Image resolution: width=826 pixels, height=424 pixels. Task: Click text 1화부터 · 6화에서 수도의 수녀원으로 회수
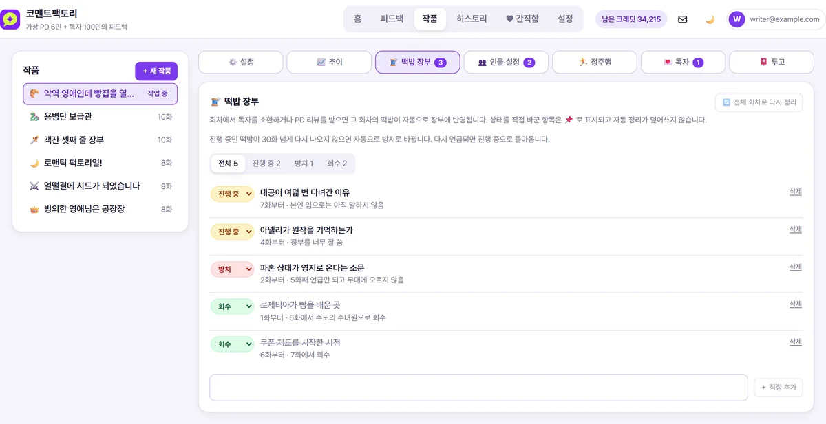pos(323,317)
